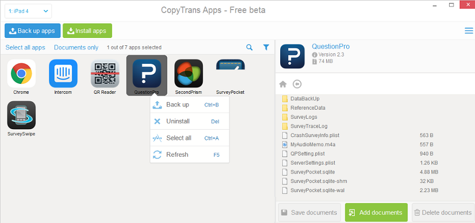This screenshot has height=223, width=475.
Task: Click the SecondPrism app icon
Action: tap(188, 74)
